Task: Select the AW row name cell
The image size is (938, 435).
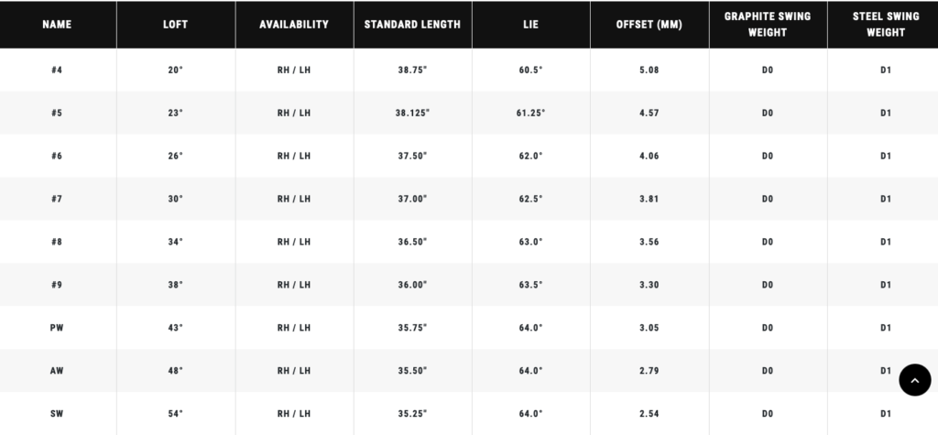Action: (57, 372)
